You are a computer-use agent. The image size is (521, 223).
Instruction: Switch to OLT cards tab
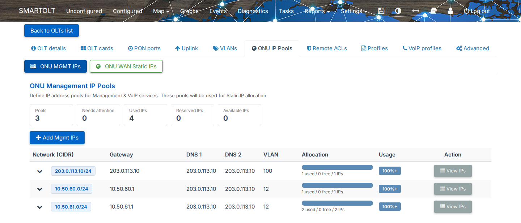pos(97,48)
